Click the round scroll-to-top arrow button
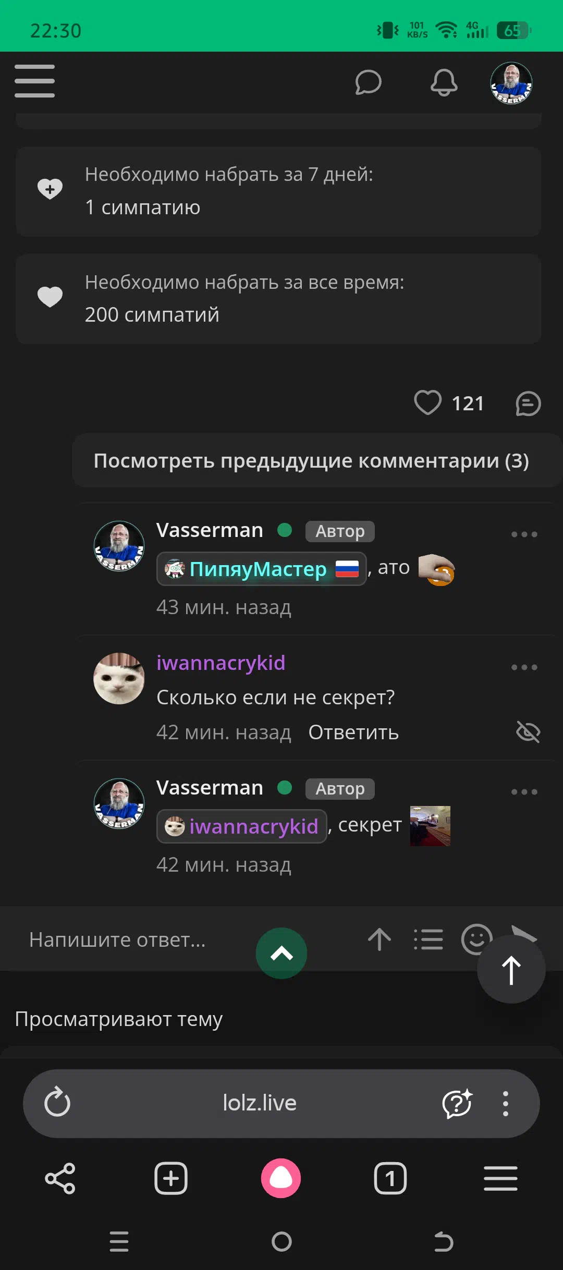 [511, 969]
